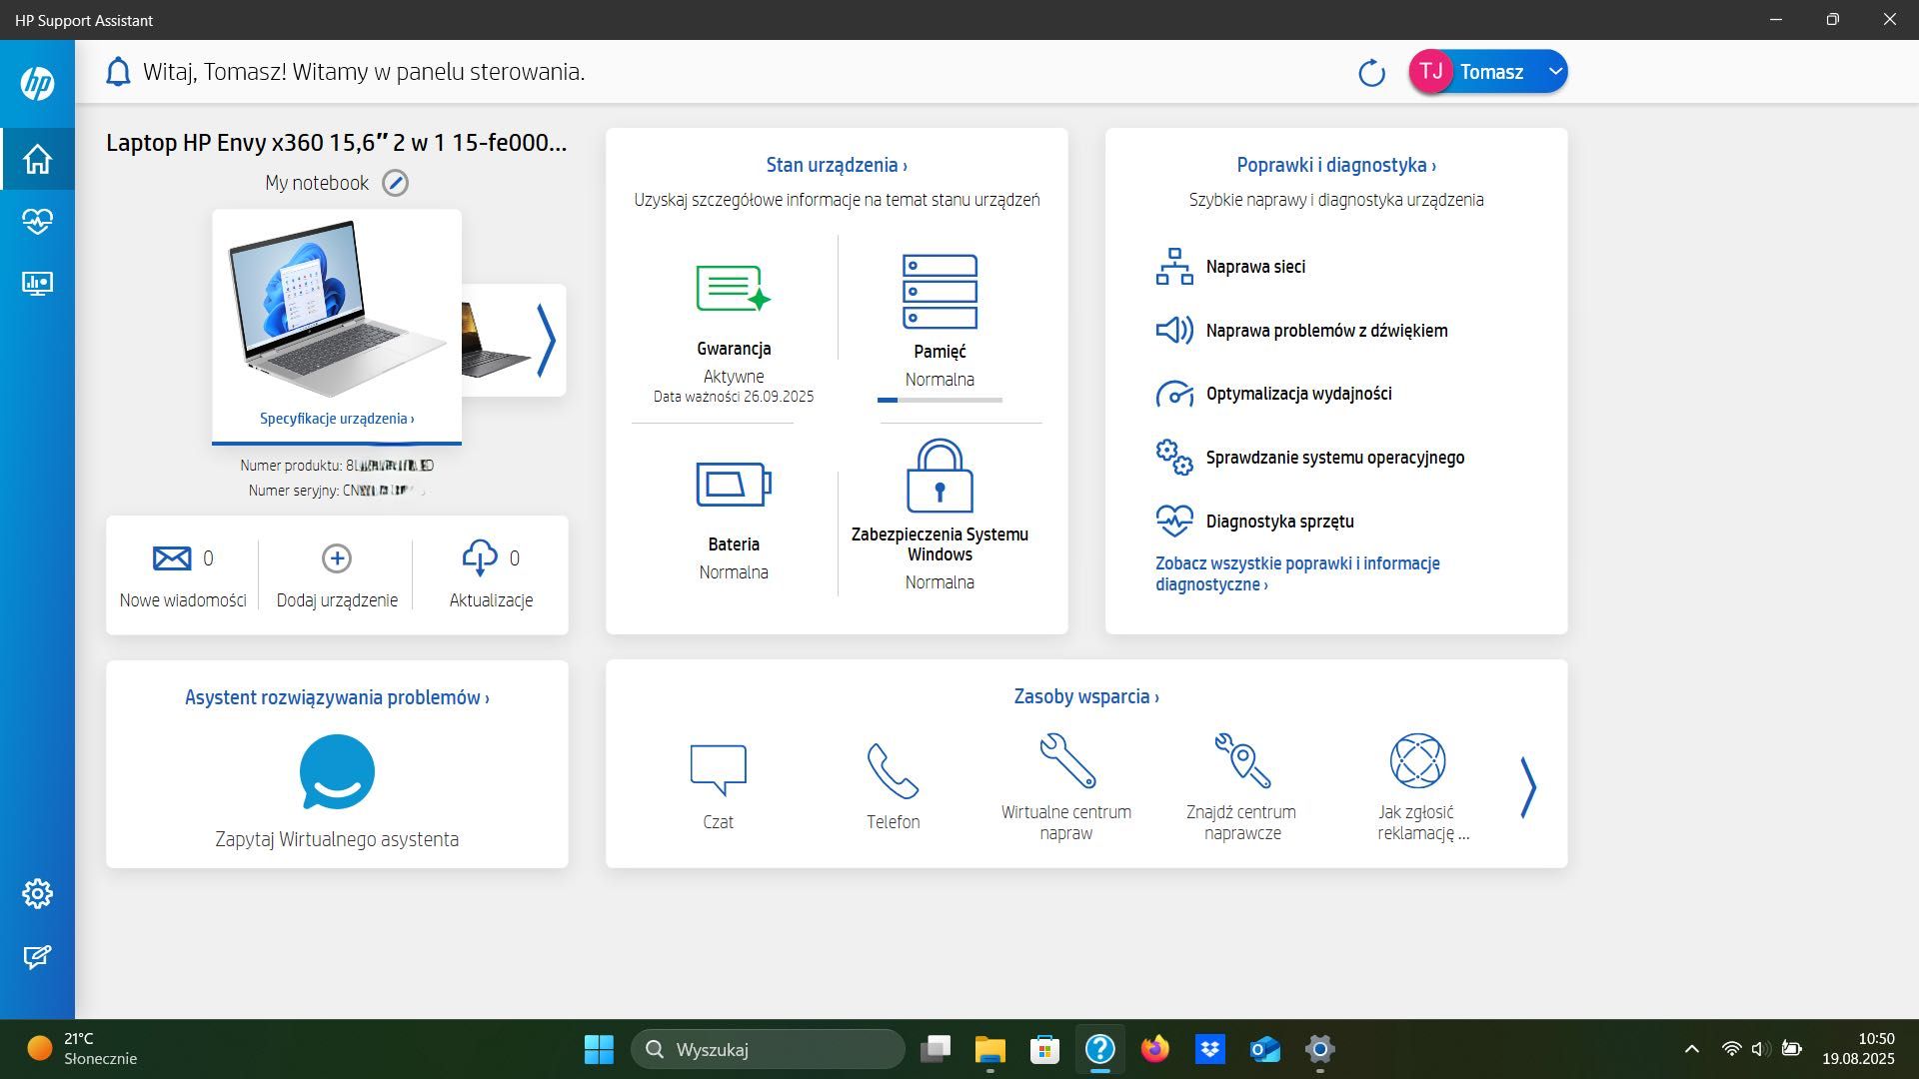Click the Zapytaj Wirtualnego asystenta text

[337, 839]
